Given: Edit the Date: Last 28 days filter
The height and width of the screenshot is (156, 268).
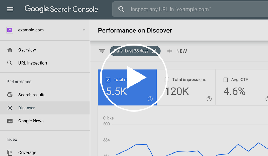Looking at the screenshot, I should tap(135, 51).
